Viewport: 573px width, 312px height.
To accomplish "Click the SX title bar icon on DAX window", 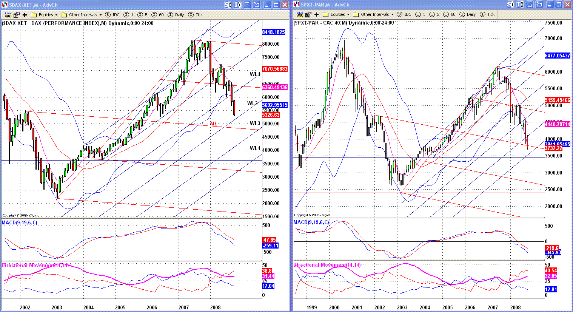I will point(228,5).
